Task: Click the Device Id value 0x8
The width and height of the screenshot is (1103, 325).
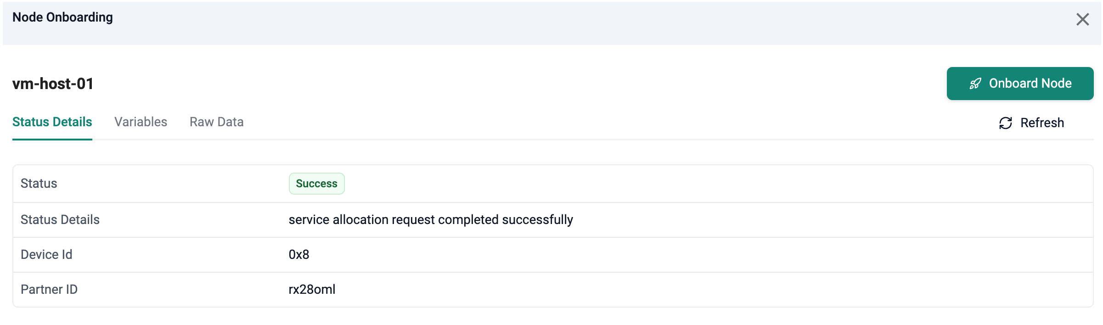Action: click(299, 255)
